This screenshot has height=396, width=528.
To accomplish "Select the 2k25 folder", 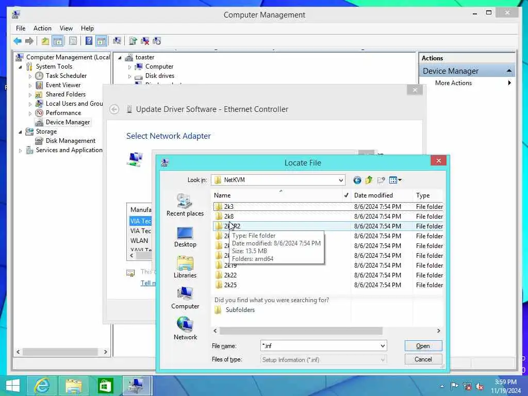I will 230,285.
